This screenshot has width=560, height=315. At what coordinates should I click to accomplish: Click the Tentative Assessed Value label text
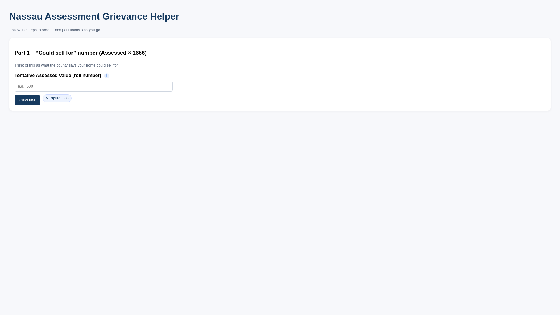coord(58,76)
